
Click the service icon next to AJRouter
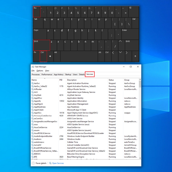click(33, 89)
